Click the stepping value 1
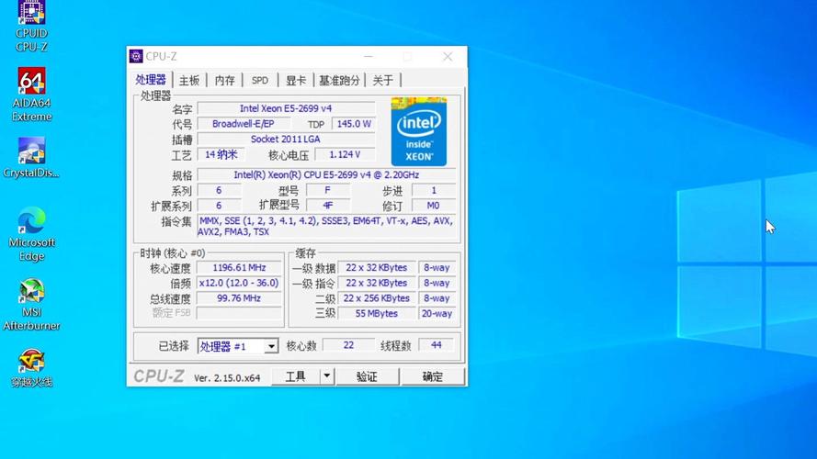 click(434, 190)
